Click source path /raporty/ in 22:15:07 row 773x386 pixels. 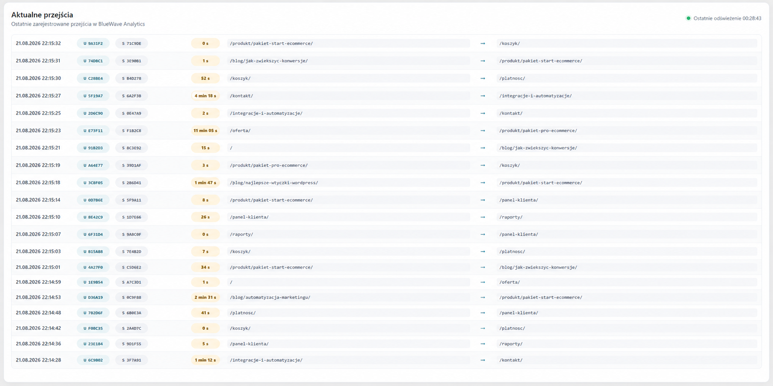(x=348, y=234)
